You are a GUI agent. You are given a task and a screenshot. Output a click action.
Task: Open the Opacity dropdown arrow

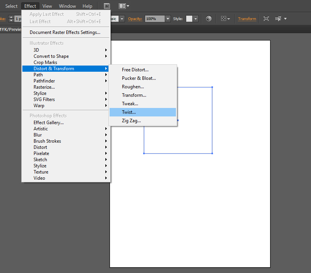click(167, 18)
